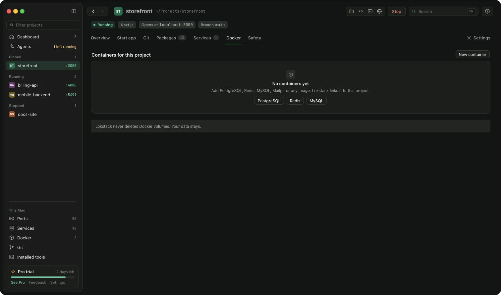This screenshot has width=501, height=295.
Task: Toggle the sidebar collapse icon
Action: [x=74, y=11]
